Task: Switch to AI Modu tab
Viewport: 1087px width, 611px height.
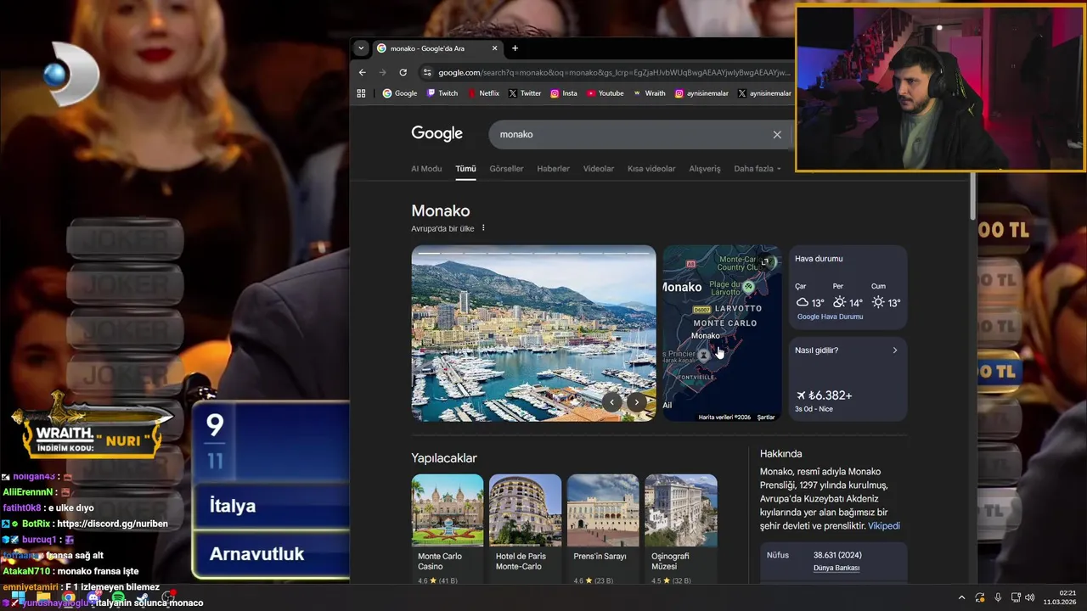Action: (x=426, y=169)
